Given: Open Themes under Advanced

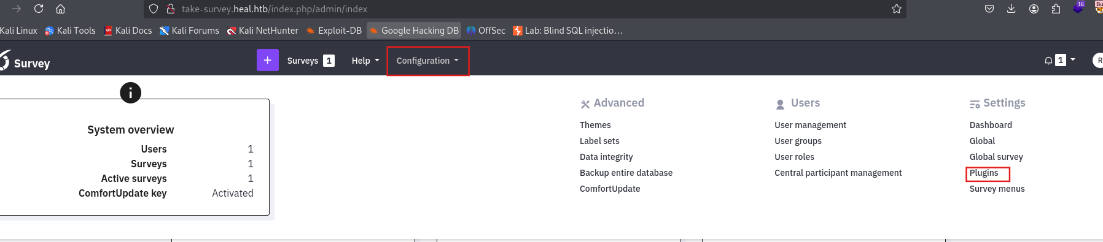Looking at the screenshot, I should [x=595, y=125].
